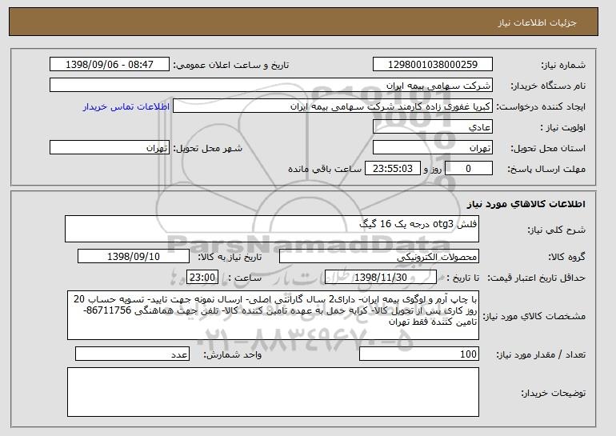Click the label توضیحات خریدار

(554, 393)
